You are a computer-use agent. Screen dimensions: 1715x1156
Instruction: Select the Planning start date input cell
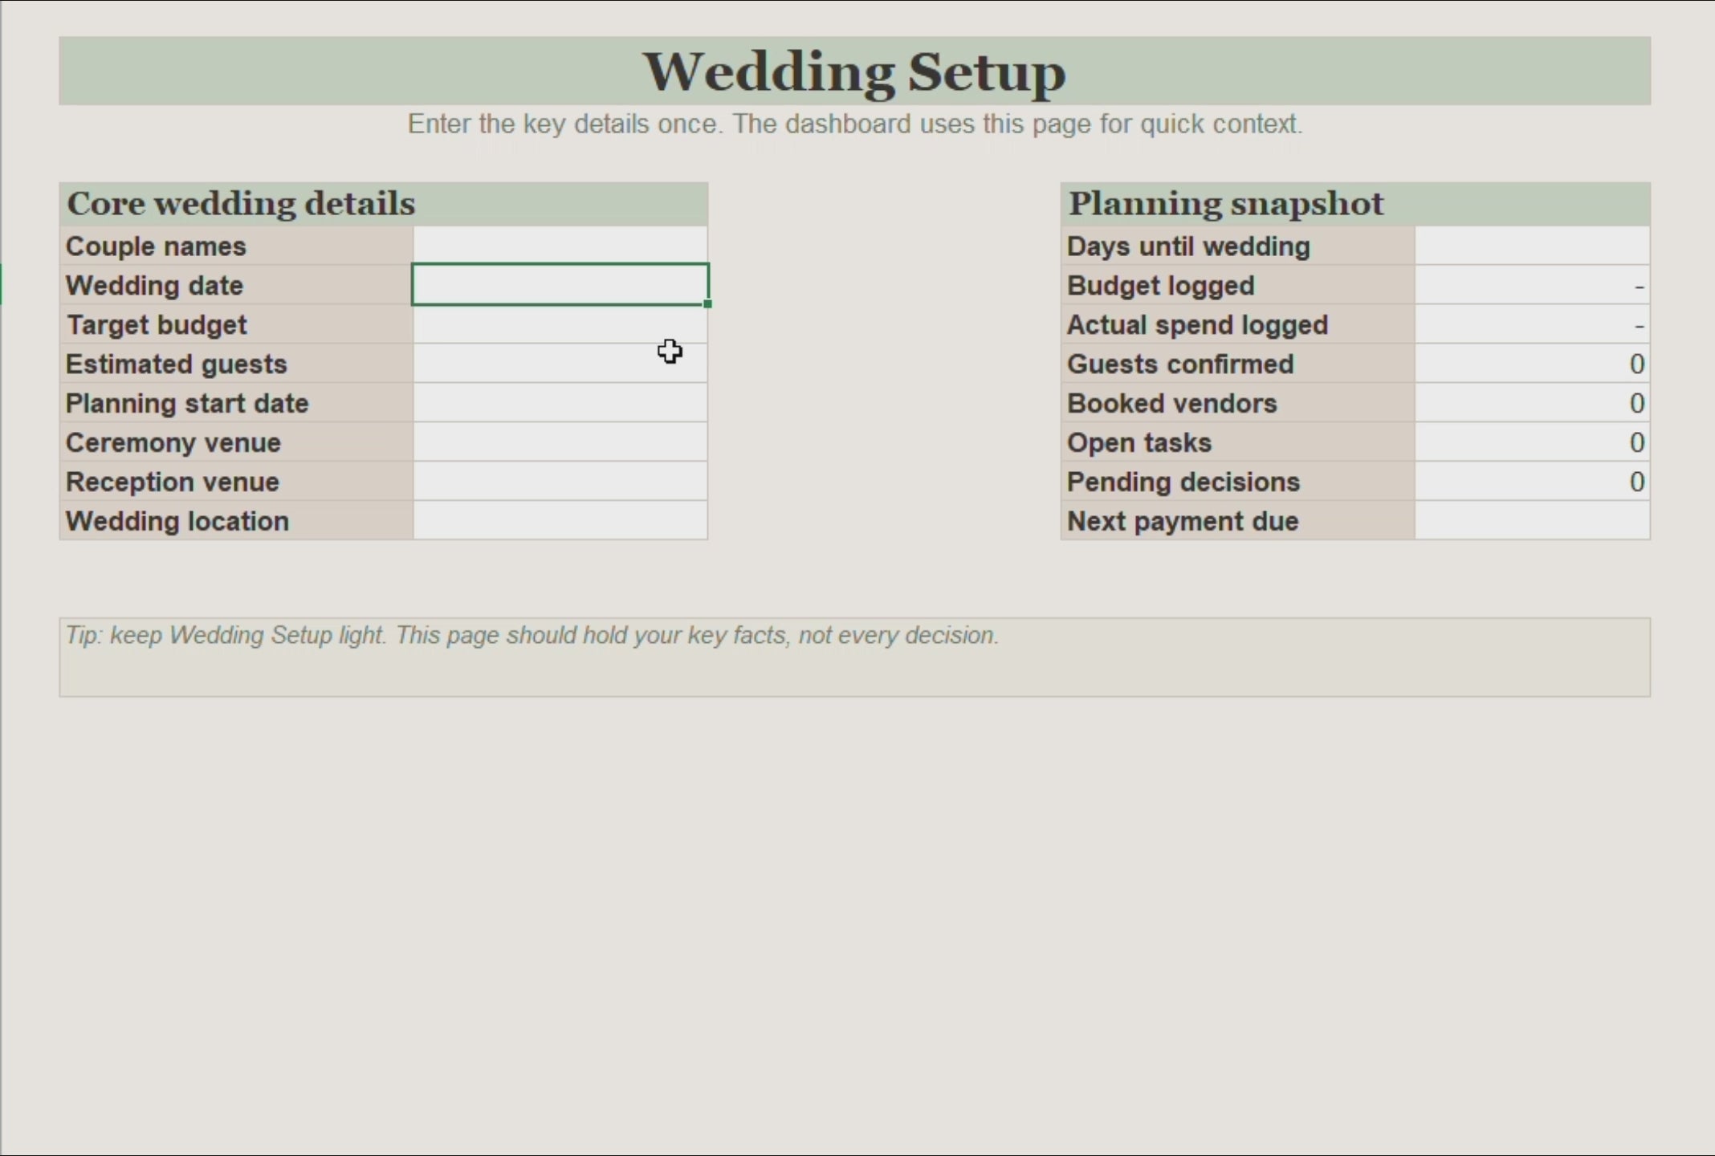tap(560, 403)
